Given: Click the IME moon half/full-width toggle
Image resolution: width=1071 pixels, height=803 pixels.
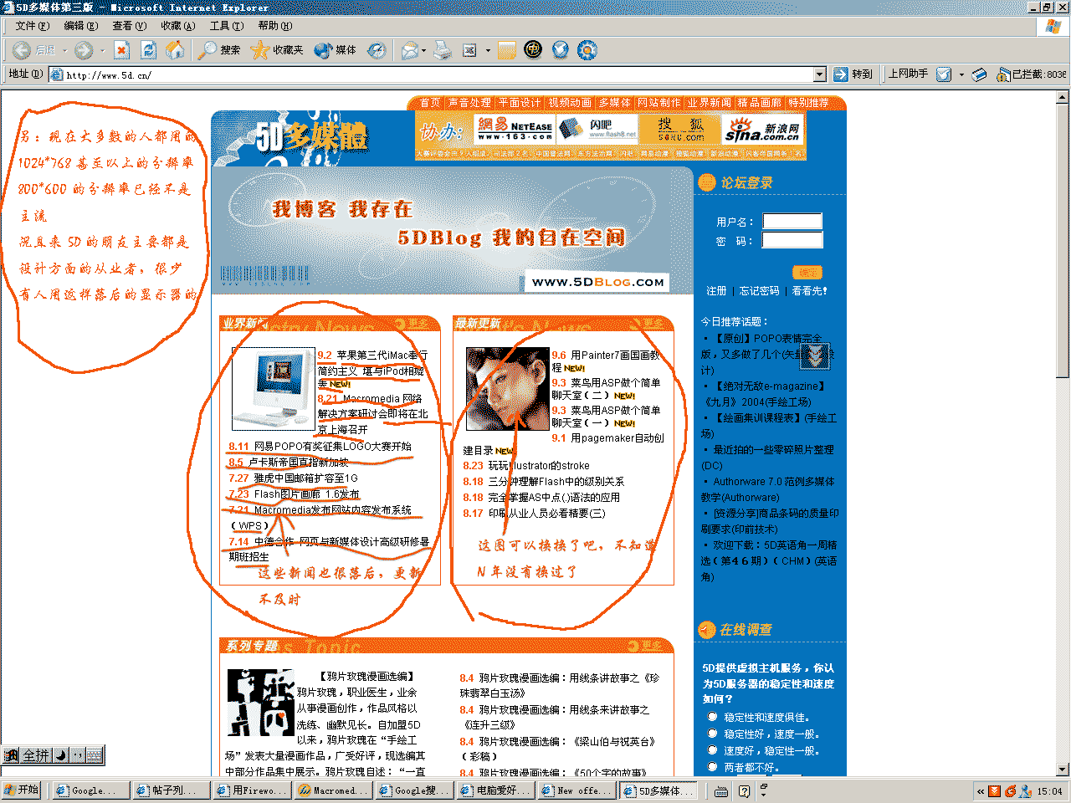Looking at the screenshot, I should coord(61,755).
